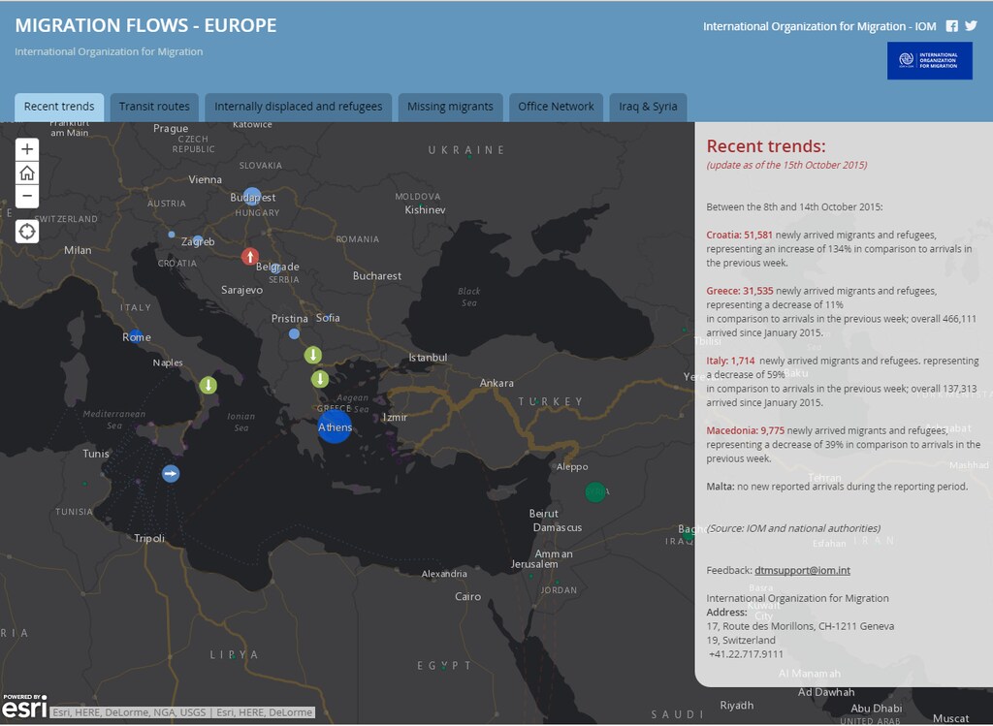Viewport: 993px width, 726px height.
Task: Click the blue circle marker at Zagreb
Action: pyautogui.click(x=198, y=240)
